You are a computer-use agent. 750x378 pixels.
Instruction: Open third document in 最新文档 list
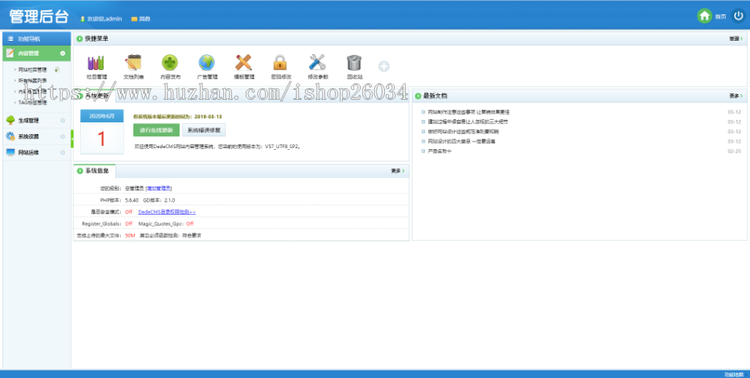point(463,132)
